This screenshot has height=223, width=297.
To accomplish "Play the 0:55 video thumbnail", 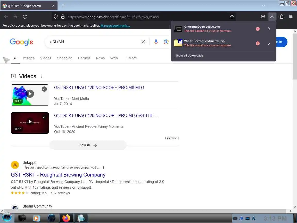I will pos(30,123).
